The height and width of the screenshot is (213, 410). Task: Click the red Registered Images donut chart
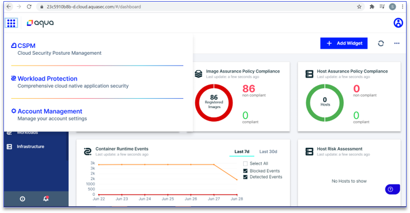[214, 103]
